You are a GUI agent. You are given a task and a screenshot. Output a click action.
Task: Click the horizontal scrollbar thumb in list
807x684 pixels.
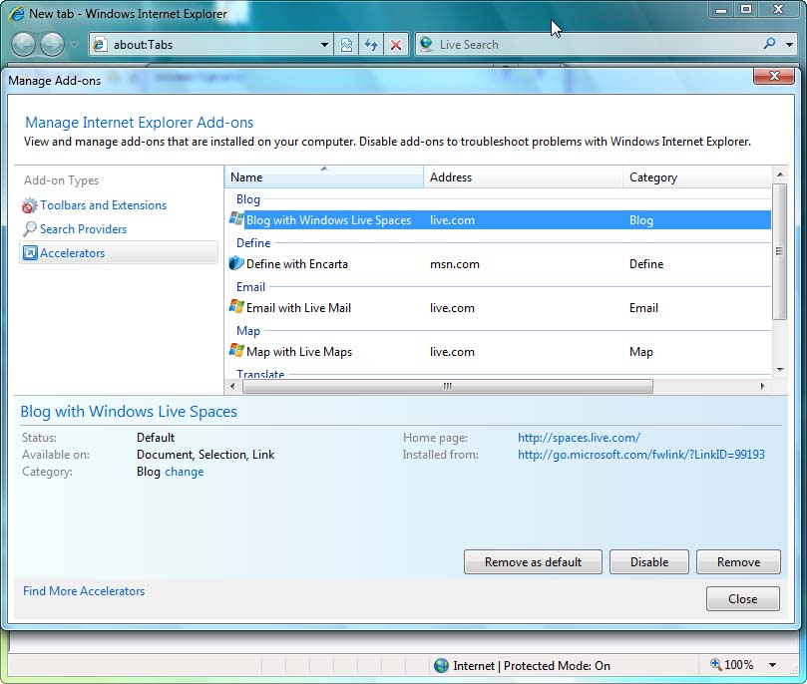pyautogui.click(x=447, y=386)
